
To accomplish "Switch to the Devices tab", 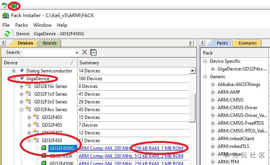I will click(25, 43).
